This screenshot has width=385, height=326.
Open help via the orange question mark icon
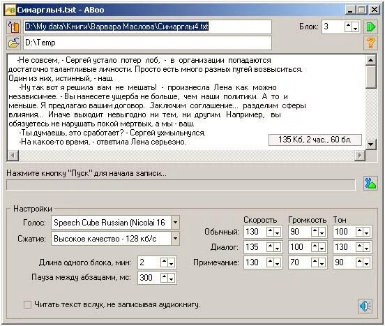(370, 43)
